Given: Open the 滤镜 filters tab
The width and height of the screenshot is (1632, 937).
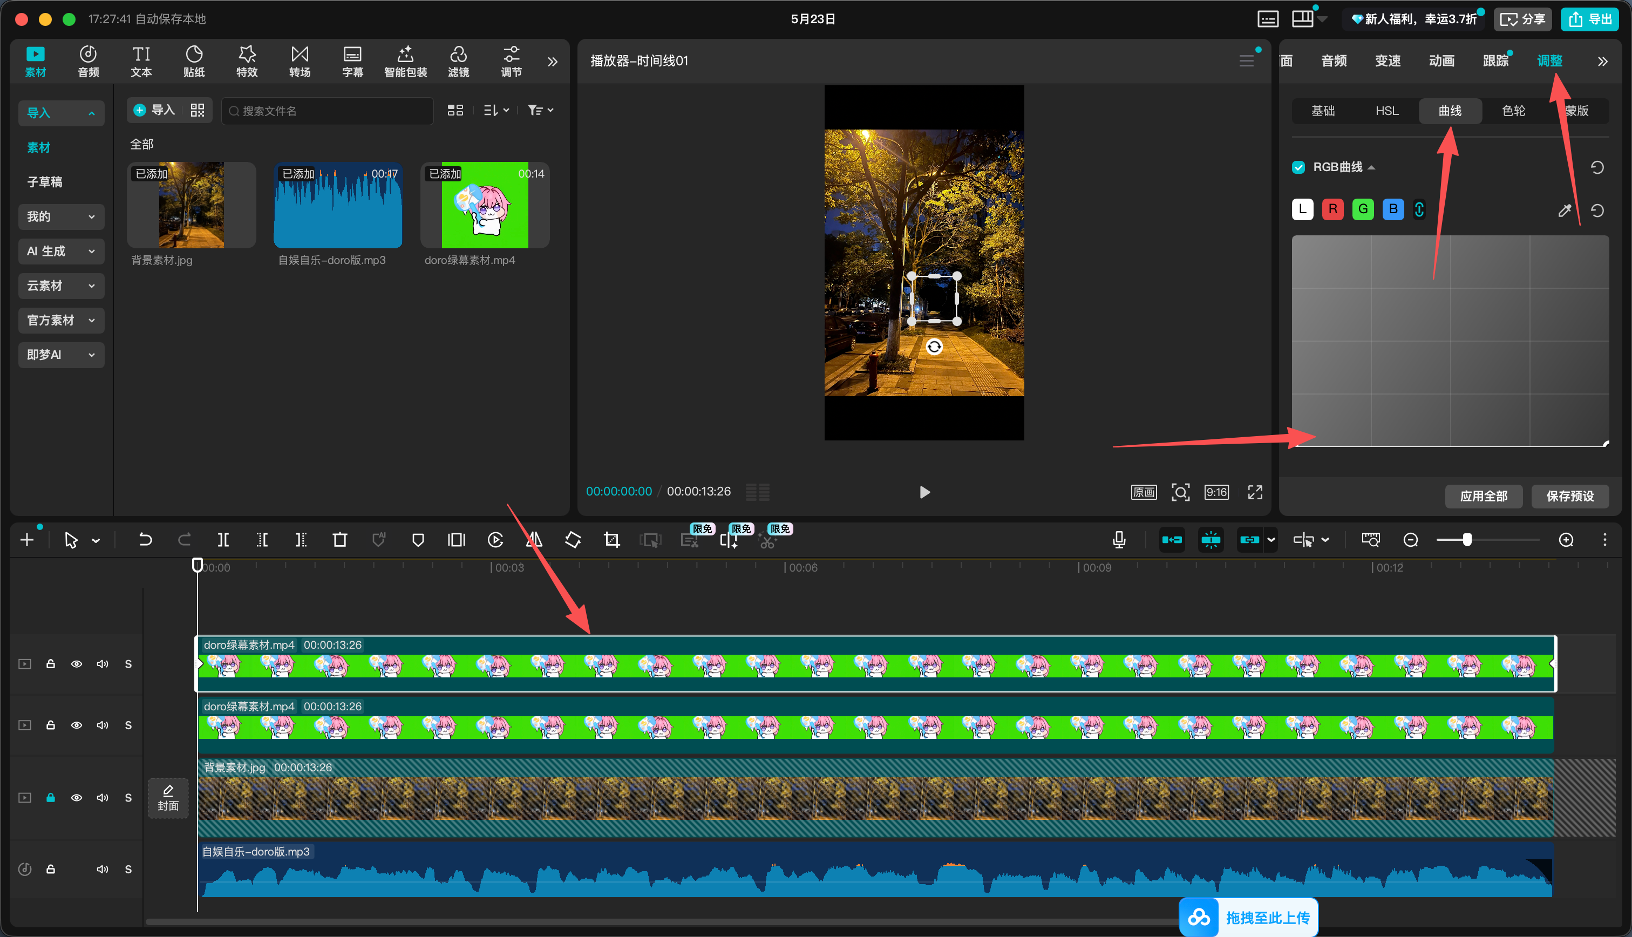Looking at the screenshot, I should pos(458,61).
